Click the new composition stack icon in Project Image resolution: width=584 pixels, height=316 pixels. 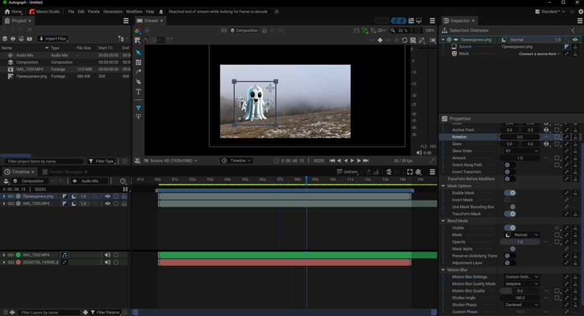[5, 38]
